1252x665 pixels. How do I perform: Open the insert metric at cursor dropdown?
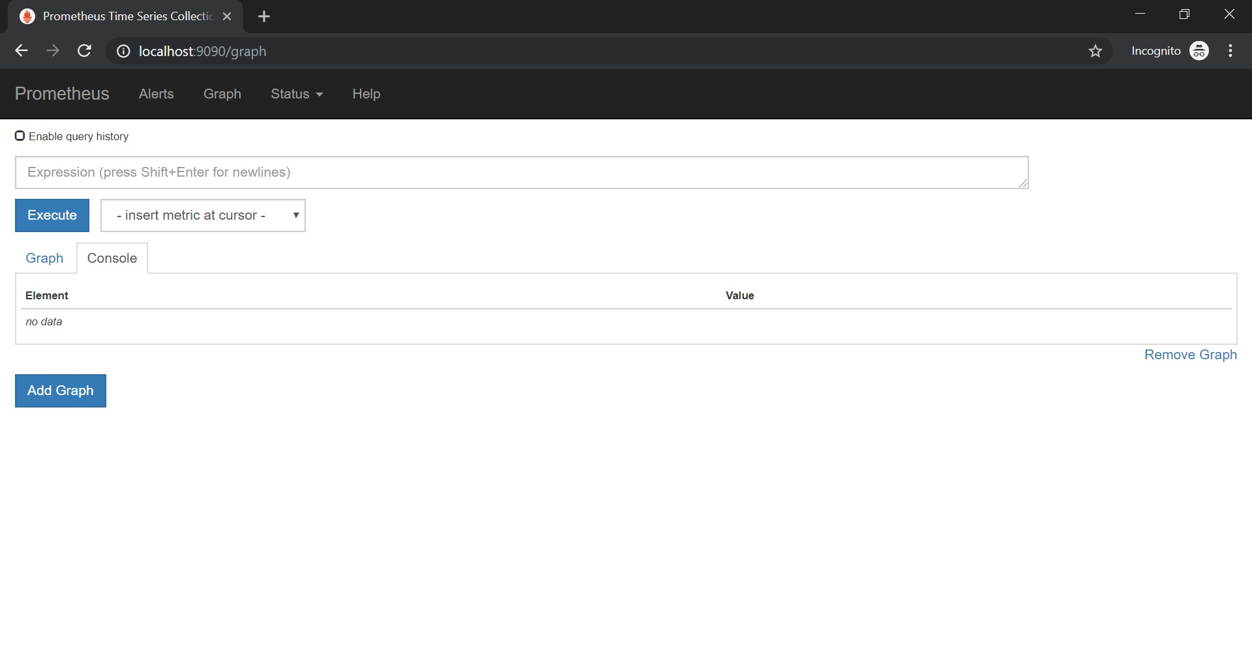203,215
